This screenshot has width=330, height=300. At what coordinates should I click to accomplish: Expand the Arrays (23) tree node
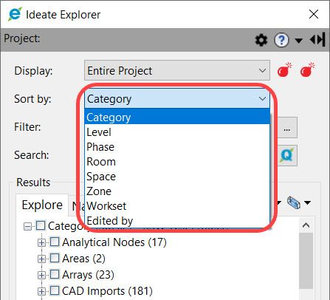pos(41,275)
